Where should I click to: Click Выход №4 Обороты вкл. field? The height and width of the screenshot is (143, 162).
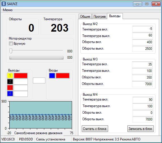tap(143, 113)
